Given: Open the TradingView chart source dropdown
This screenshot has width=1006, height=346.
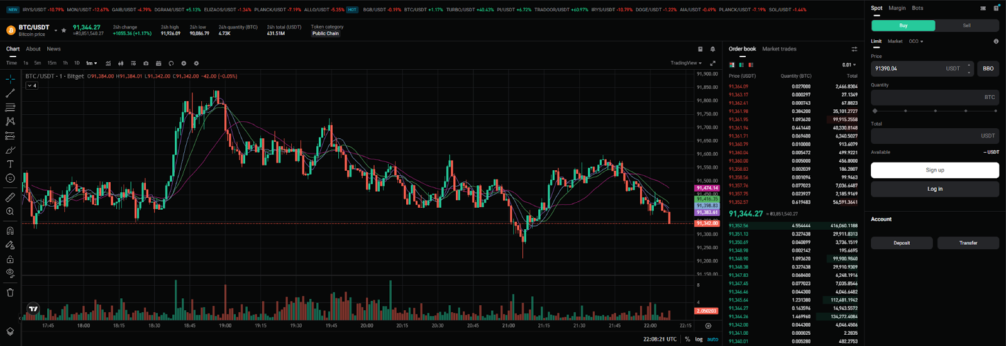Looking at the screenshot, I should pos(686,63).
